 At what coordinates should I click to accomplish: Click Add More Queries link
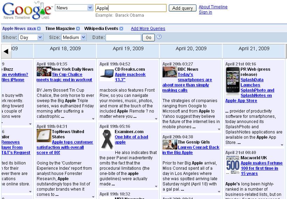[148, 29]
